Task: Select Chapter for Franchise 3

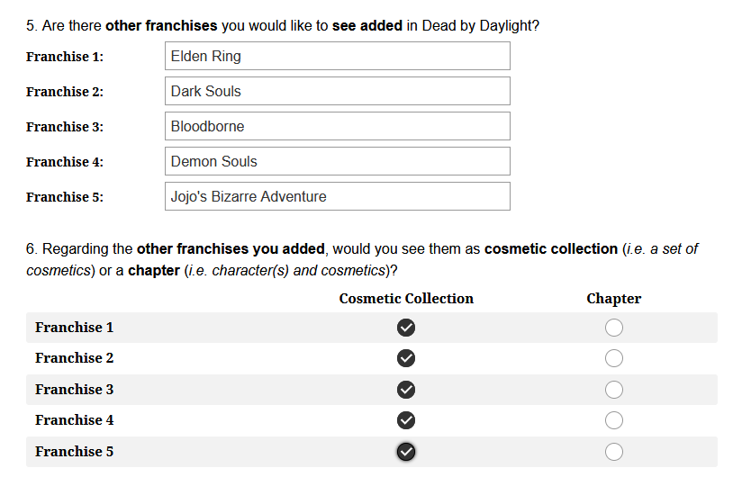Action: (613, 390)
